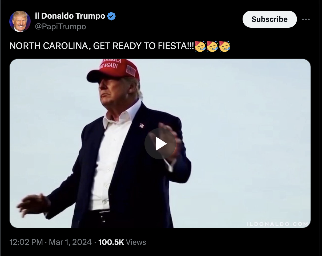Open the il Donaldo Trumpo profile avatar
The image size is (322, 256).
point(20,21)
